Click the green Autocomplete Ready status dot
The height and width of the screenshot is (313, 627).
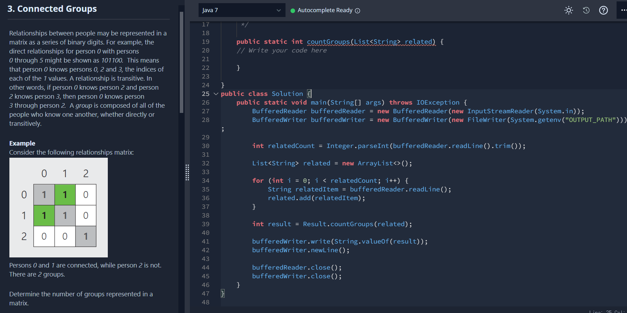coord(293,10)
